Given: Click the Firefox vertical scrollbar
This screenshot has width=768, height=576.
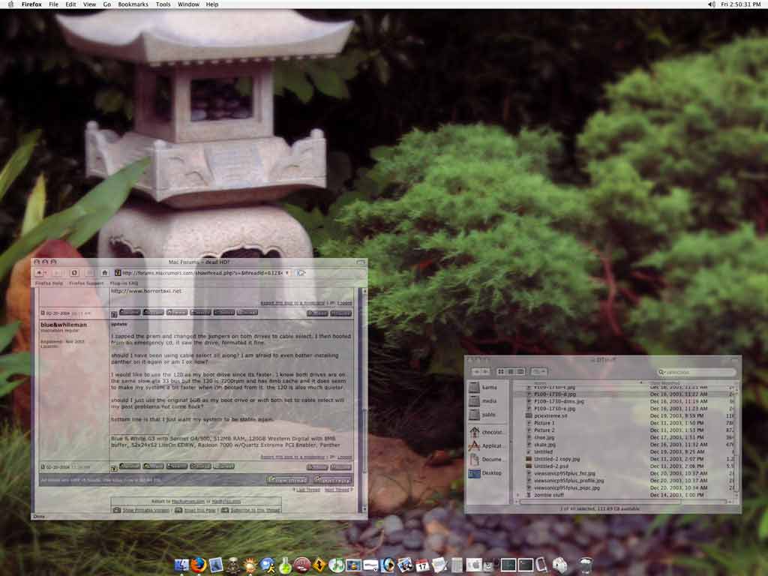Looking at the screenshot, I should 364,399.
